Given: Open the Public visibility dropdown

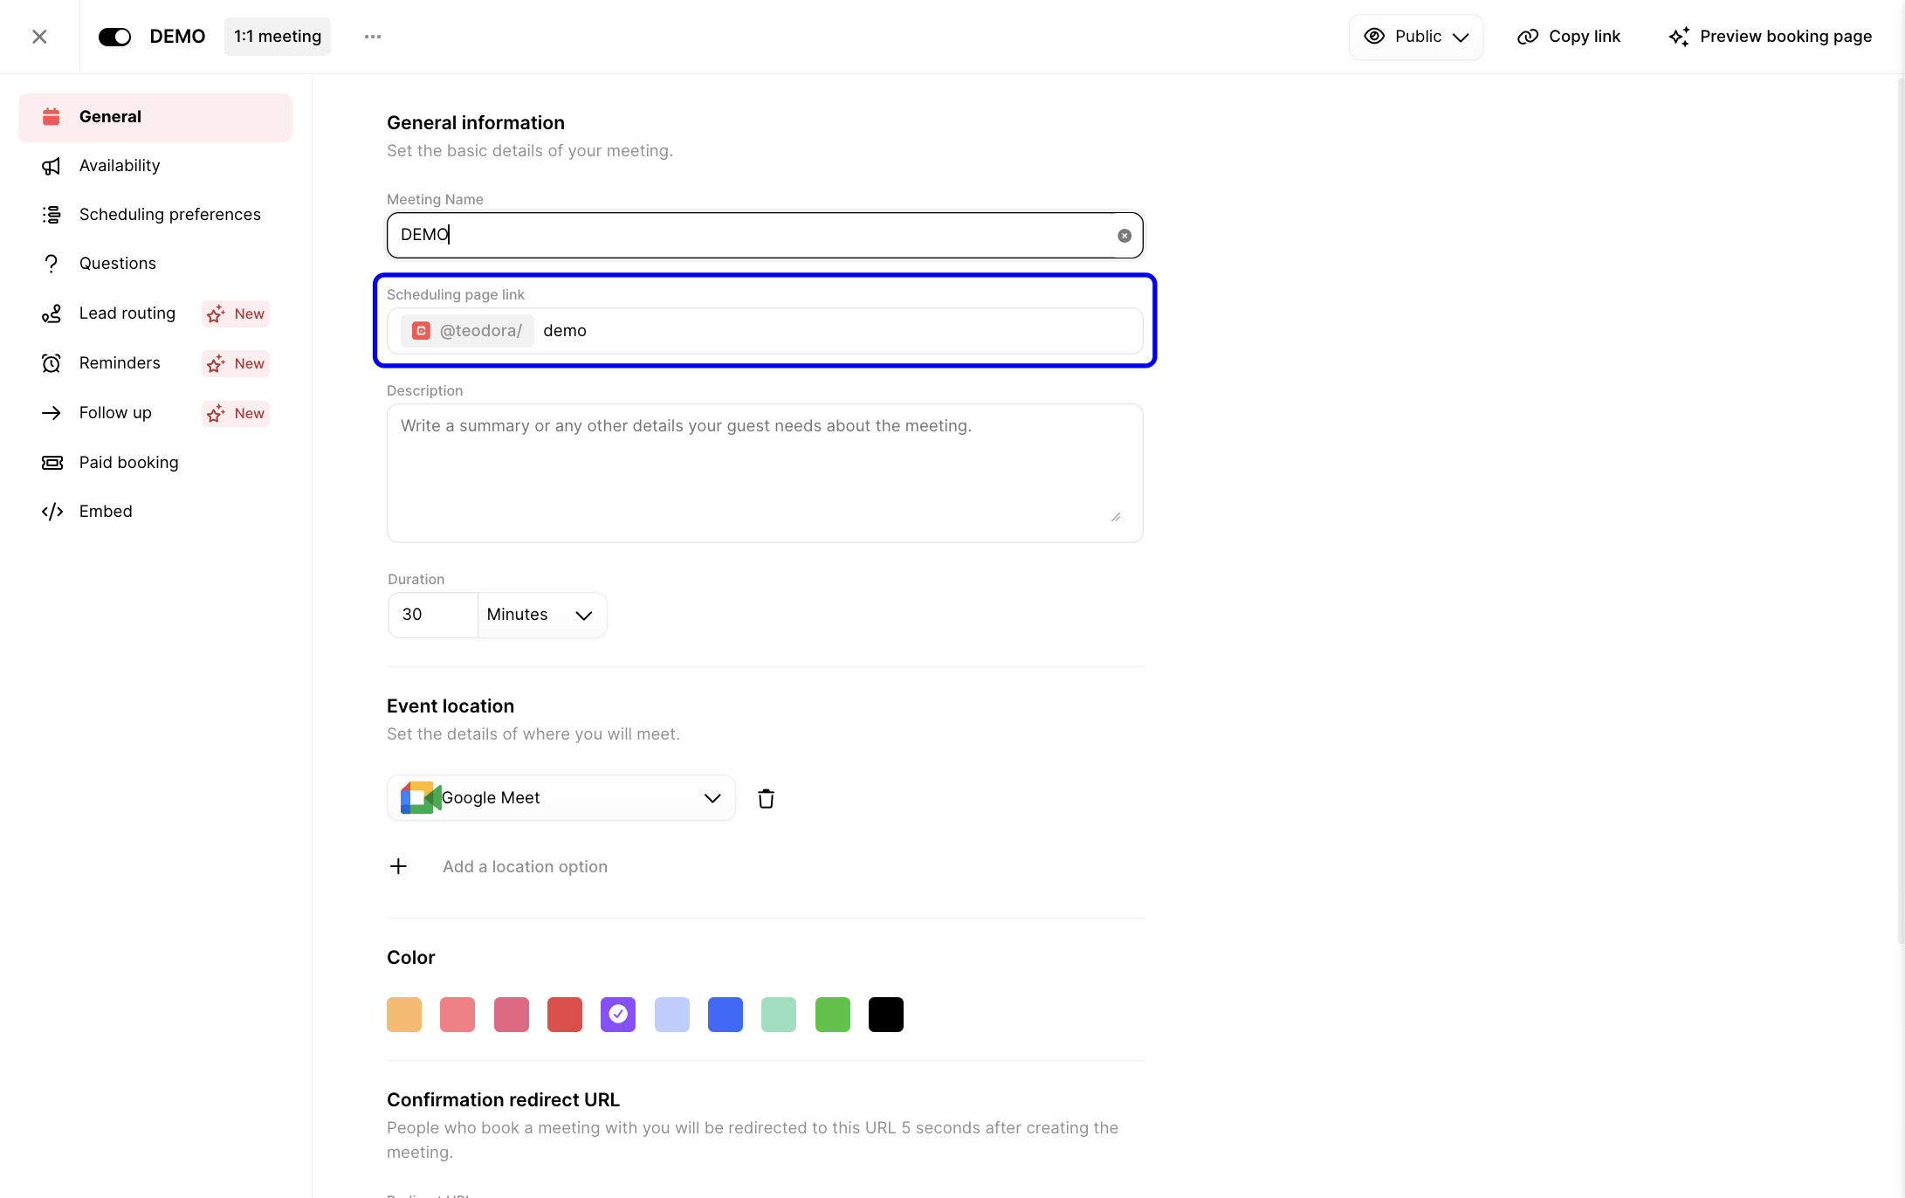Looking at the screenshot, I should click(x=1415, y=36).
